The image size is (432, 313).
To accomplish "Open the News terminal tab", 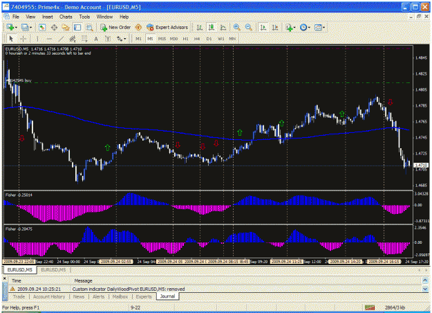I will (79, 296).
